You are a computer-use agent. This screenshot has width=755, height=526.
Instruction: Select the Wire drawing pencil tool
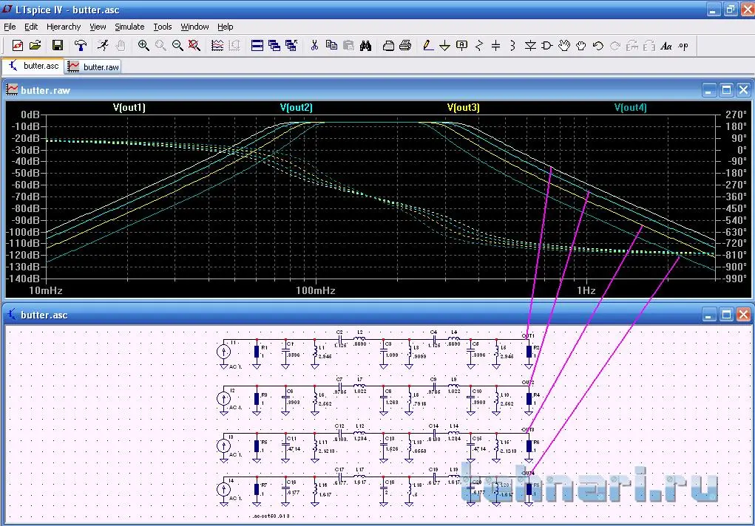pos(427,45)
